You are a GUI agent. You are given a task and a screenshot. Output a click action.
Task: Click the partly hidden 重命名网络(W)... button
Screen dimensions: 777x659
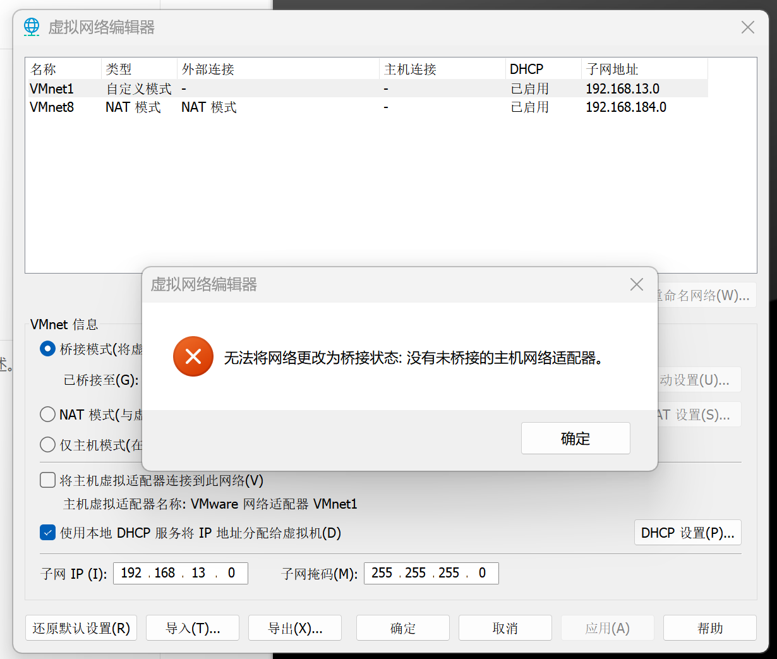[x=707, y=295]
